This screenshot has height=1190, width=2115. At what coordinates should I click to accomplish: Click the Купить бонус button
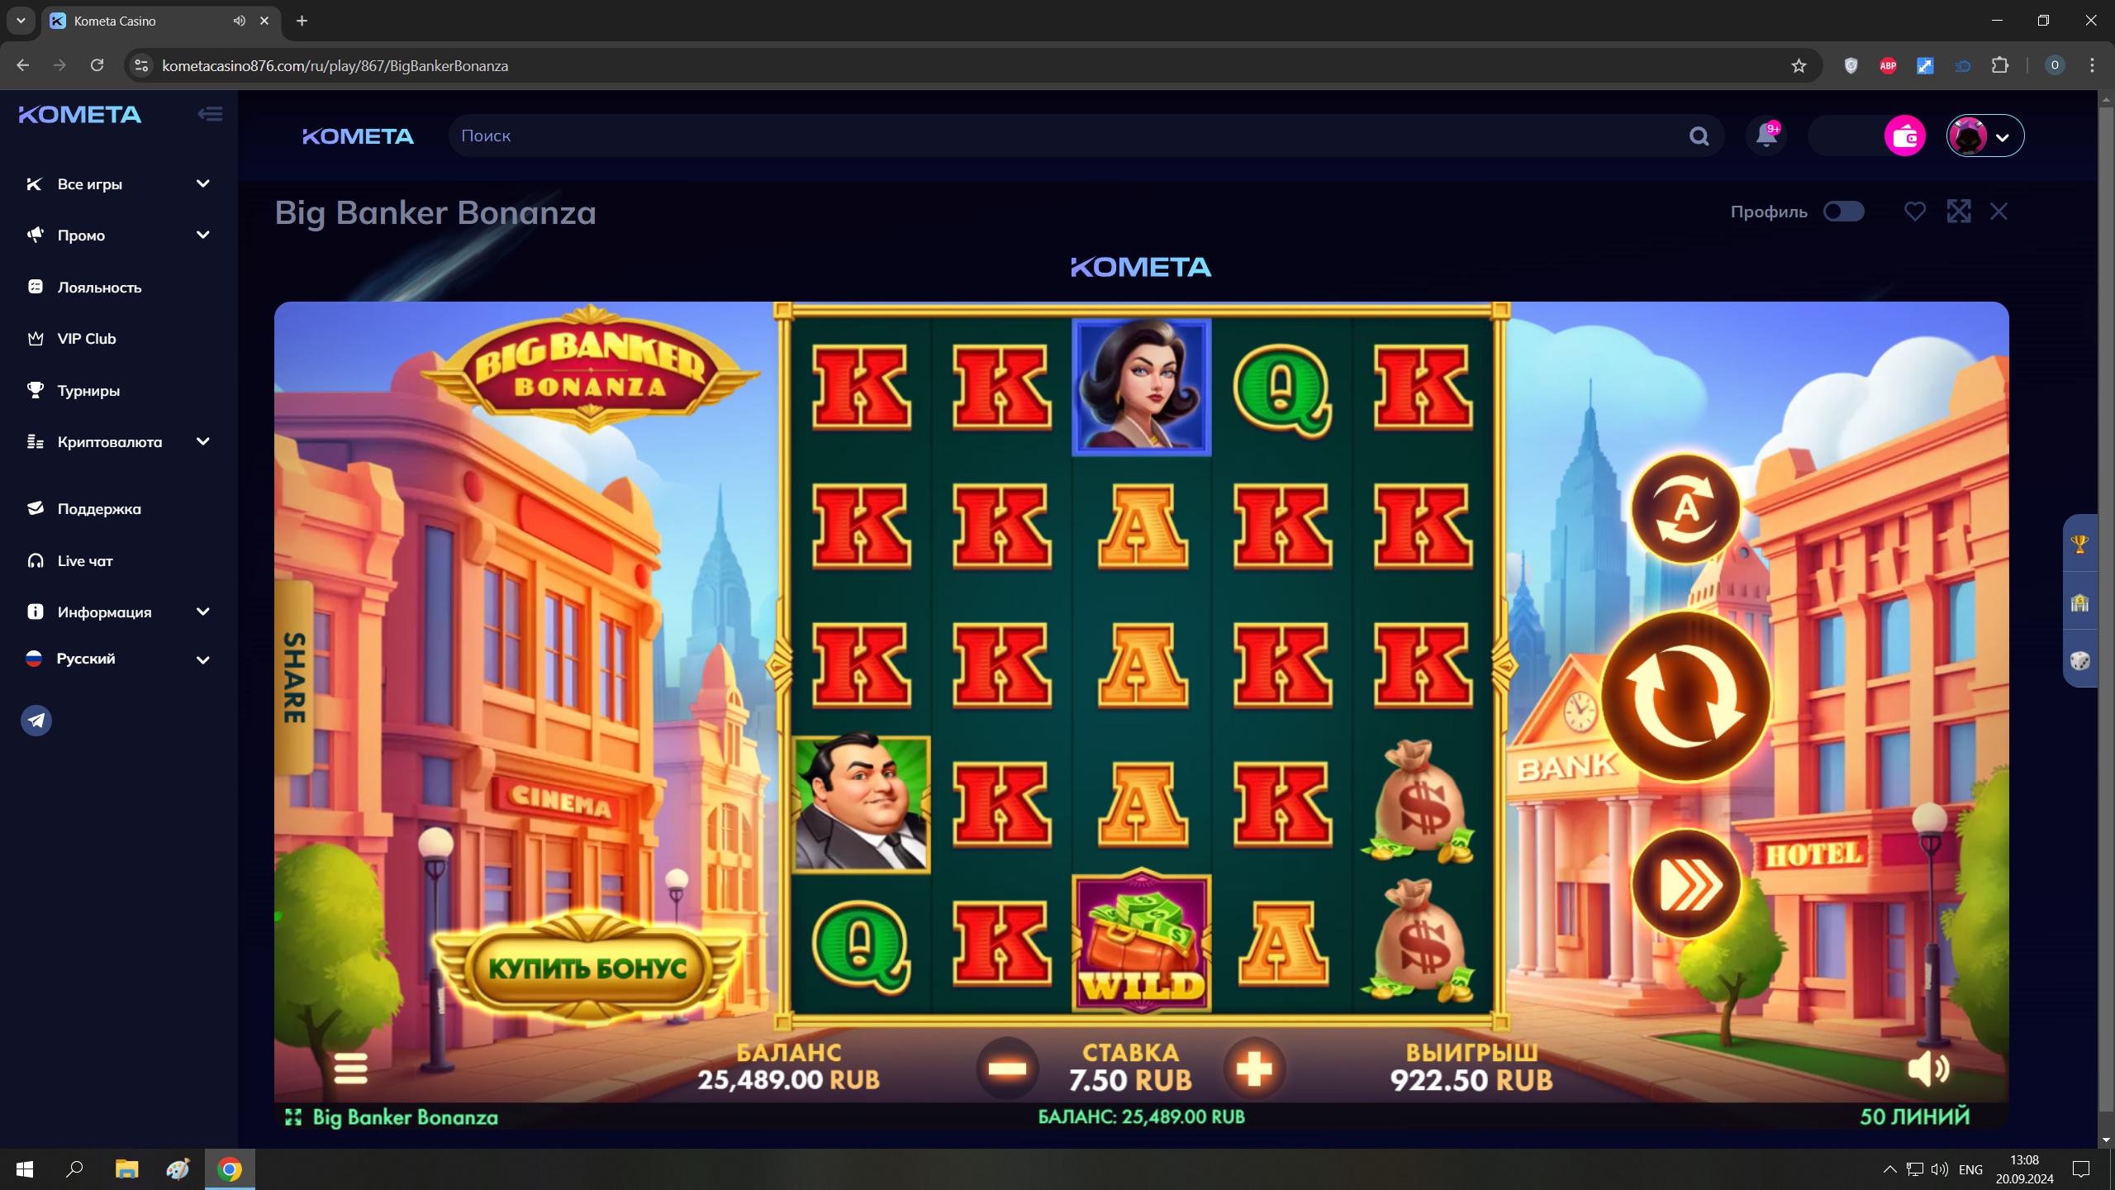588,968
